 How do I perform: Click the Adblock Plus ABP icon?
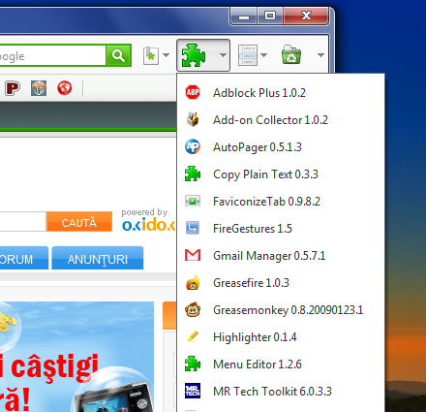193,92
